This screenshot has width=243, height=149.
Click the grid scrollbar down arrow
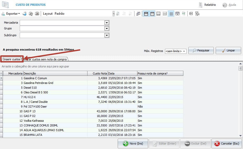240,136
